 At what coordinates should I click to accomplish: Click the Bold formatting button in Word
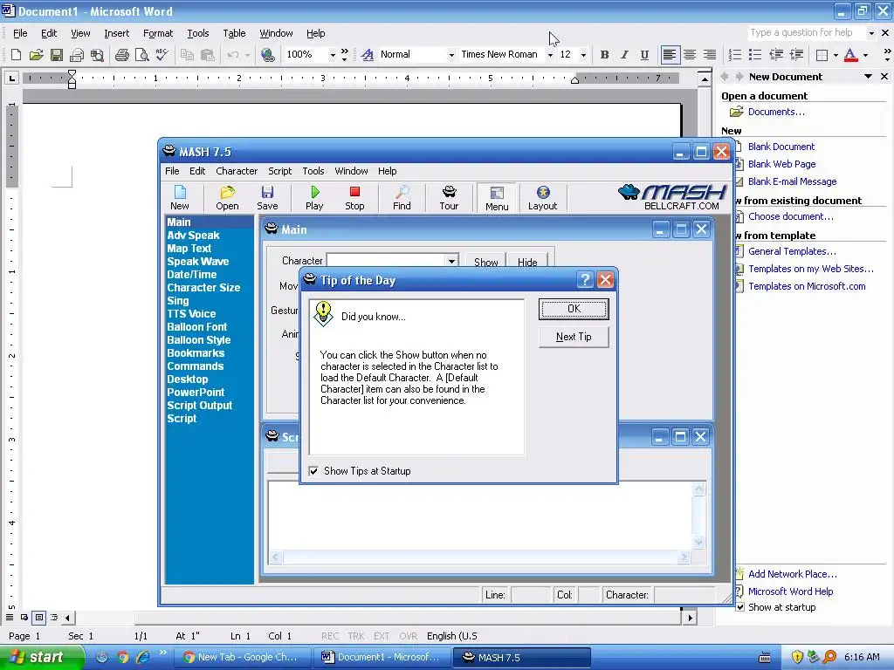point(604,55)
